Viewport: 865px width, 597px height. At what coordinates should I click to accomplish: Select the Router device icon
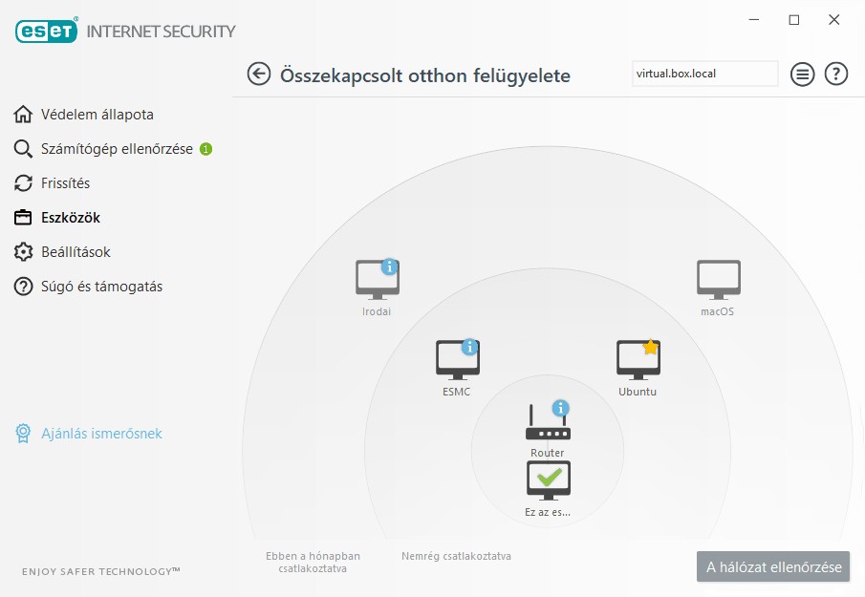pyautogui.click(x=548, y=421)
